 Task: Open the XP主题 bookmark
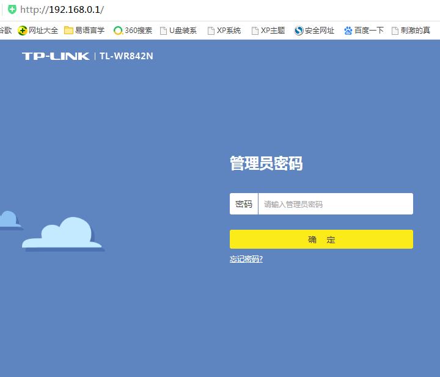(x=268, y=31)
